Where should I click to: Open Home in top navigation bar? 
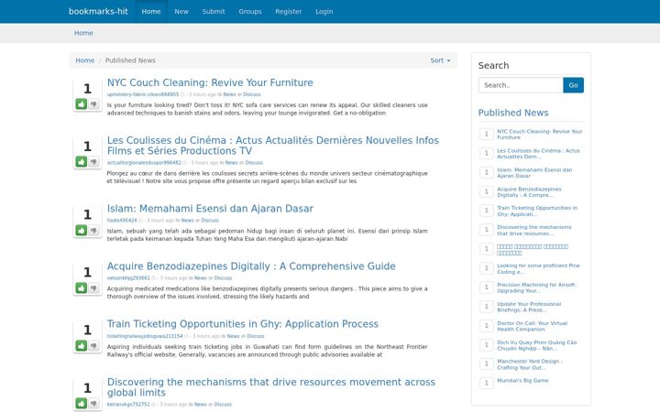click(151, 11)
